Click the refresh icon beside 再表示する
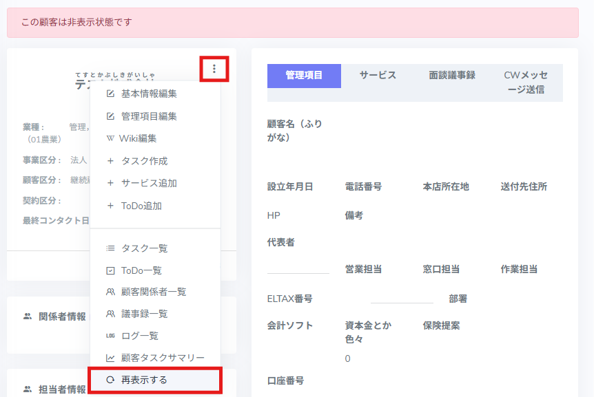Image resolution: width=594 pixels, height=397 pixels. (110, 380)
